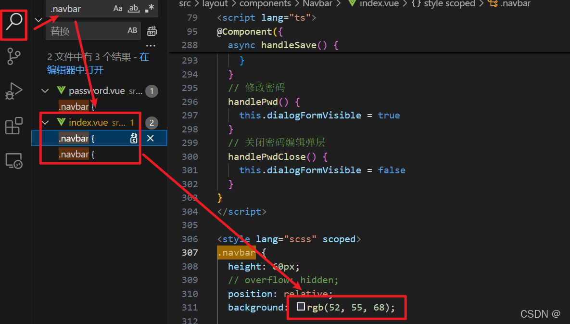Open the last .navbar match under index.vue

76,155
